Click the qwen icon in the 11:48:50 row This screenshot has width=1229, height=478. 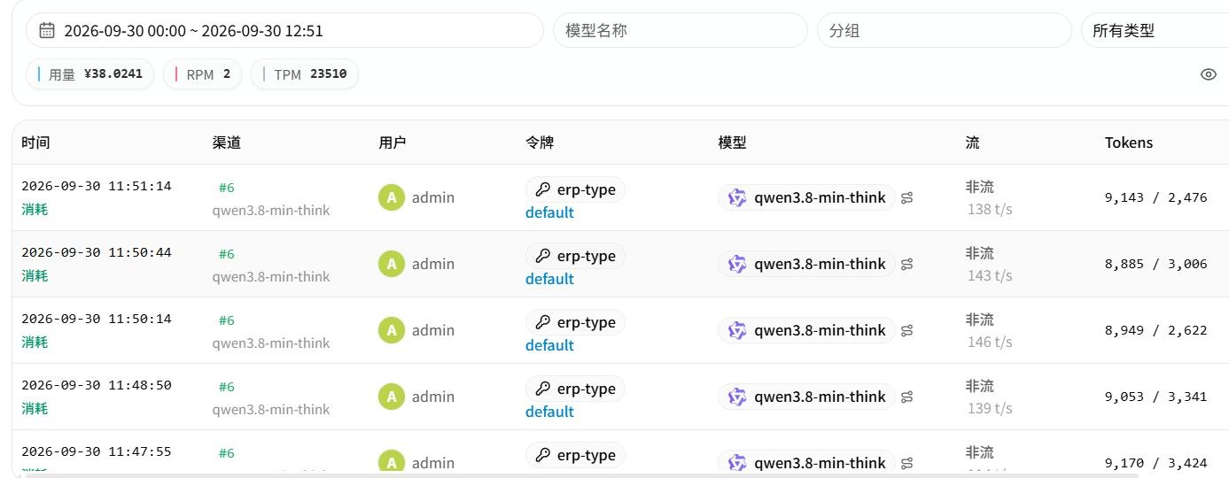coord(737,397)
